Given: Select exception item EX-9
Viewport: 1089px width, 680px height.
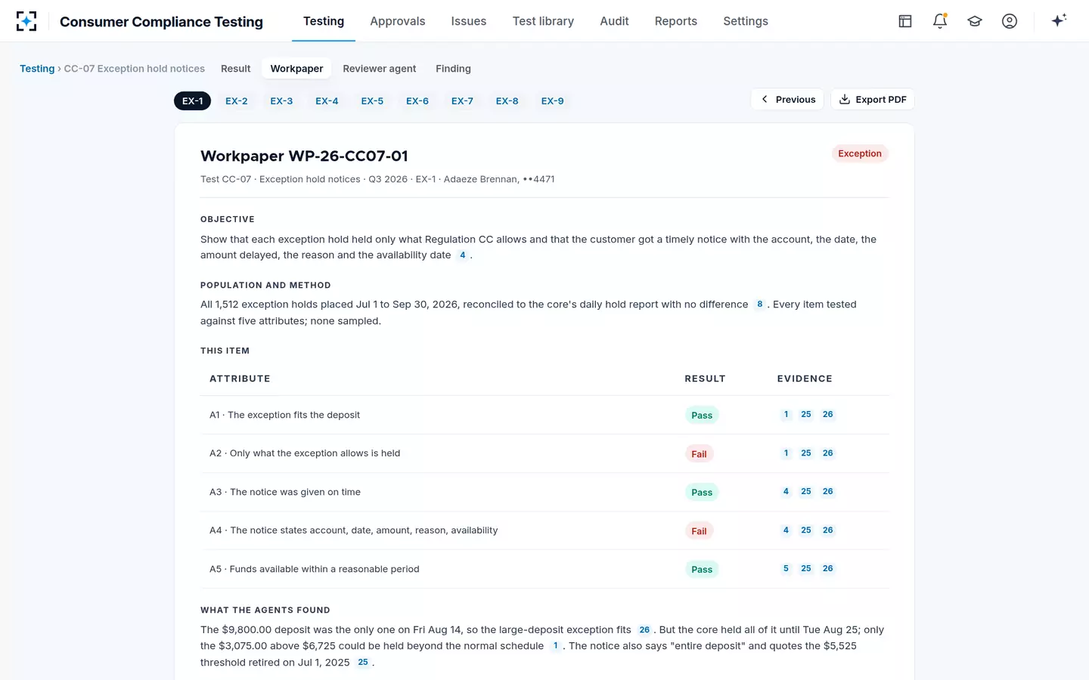Looking at the screenshot, I should (553, 100).
